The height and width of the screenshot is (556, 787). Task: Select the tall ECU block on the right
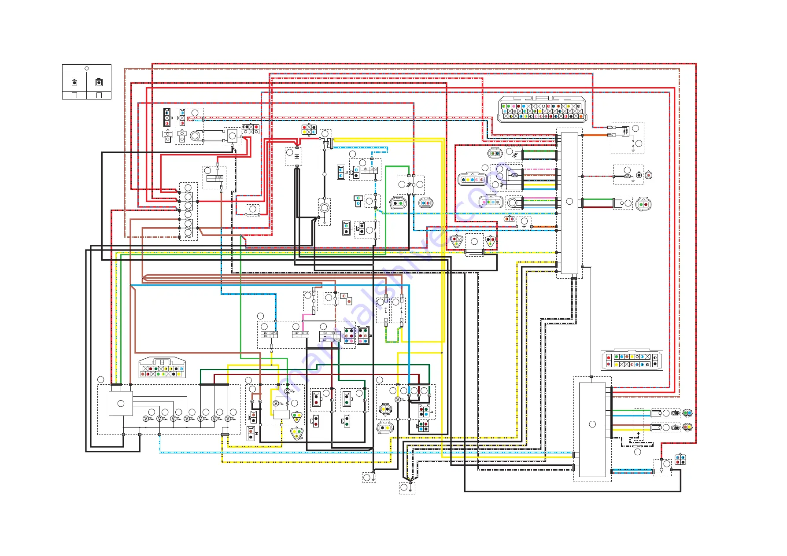point(569,203)
